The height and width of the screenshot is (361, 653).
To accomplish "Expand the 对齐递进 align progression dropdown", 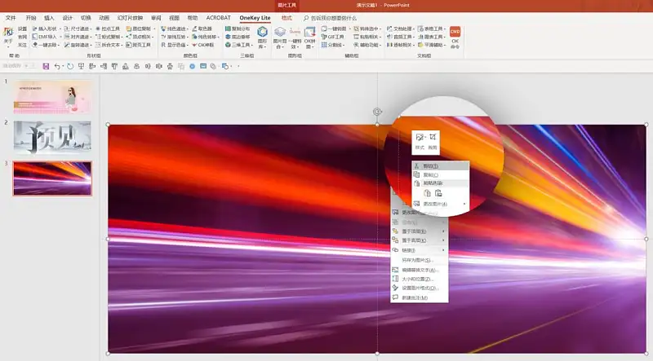I will (91, 37).
